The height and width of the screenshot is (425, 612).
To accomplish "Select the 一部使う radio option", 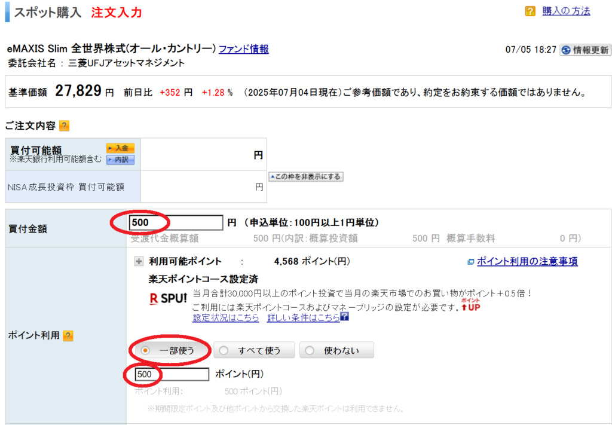I will 170,350.
